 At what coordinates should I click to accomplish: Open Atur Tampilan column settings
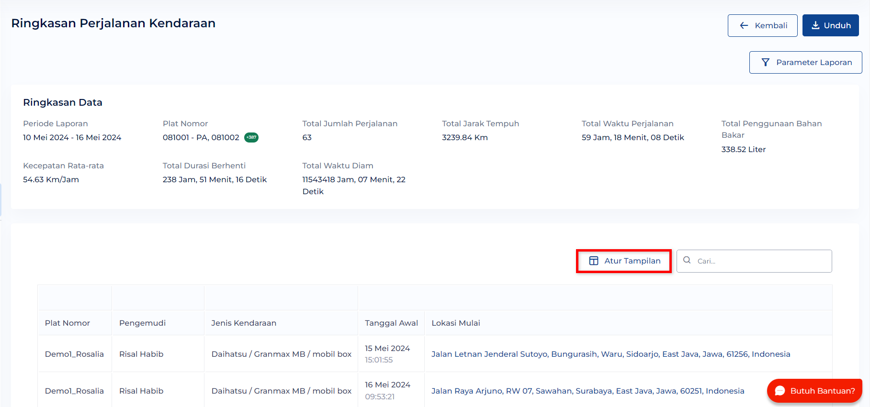click(624, 261)
